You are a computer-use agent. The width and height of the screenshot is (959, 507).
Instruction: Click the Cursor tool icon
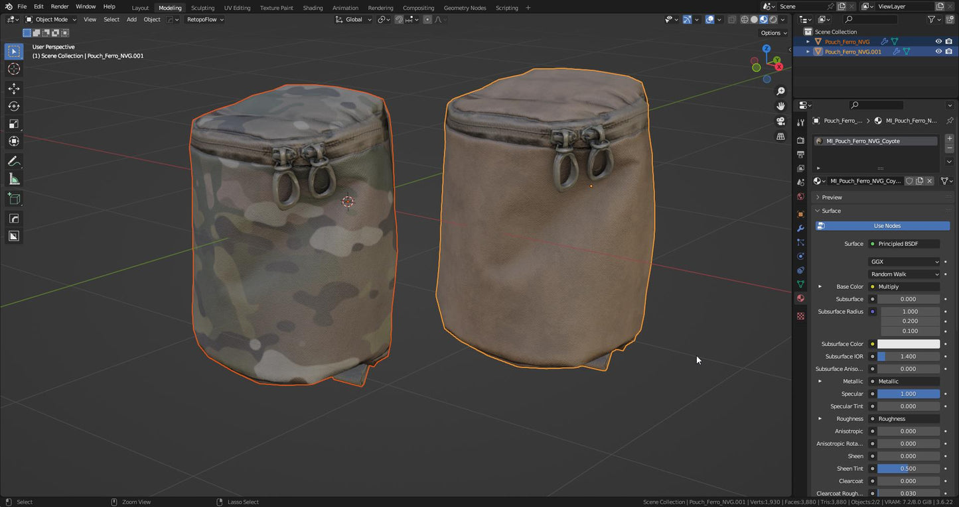(x=14, y=69)
